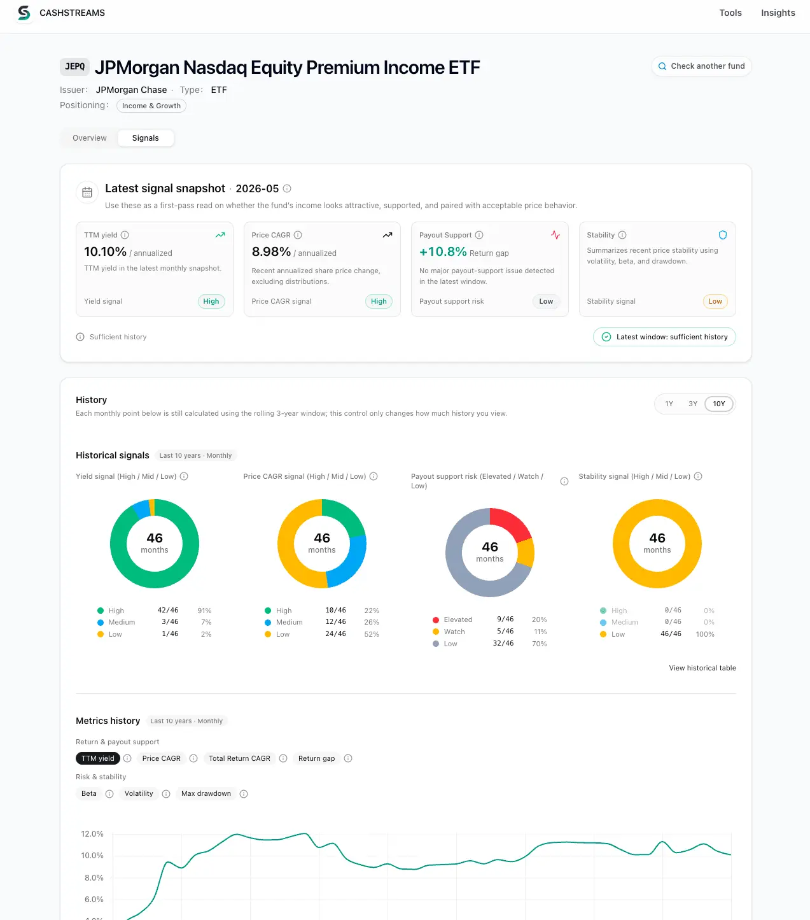Select the TTM yield metric chip
Viewport: 810px width, 920px height.
[x=98, y=758]
